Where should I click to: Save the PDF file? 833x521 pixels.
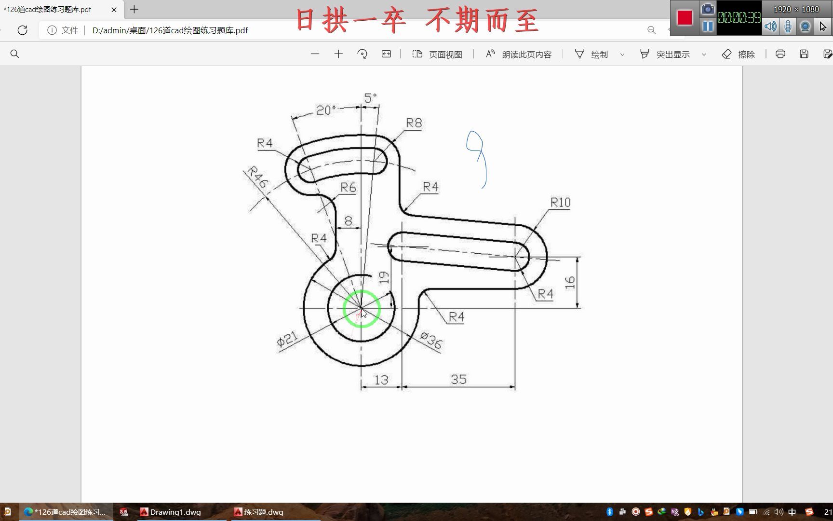(x=804, y=54)
